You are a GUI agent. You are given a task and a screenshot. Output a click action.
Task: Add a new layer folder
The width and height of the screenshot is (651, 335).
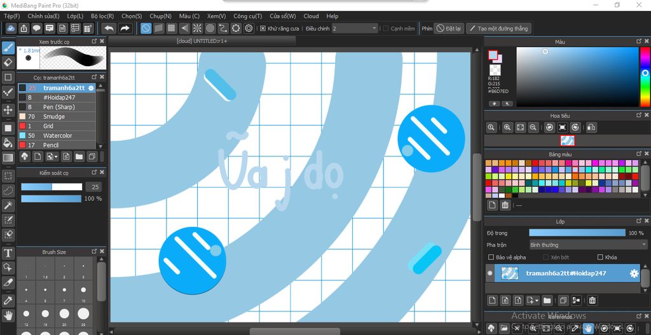[547, 300]
